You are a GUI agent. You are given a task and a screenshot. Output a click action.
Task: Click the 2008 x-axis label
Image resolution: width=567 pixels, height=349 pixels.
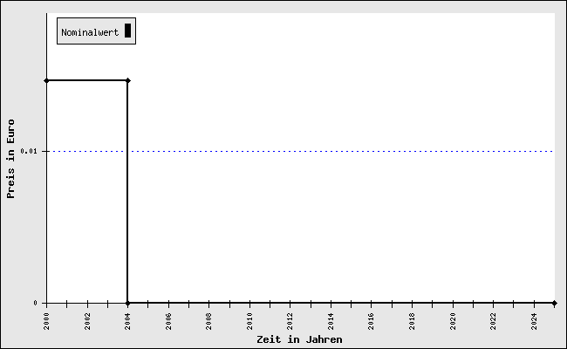[x=208, y=321]
